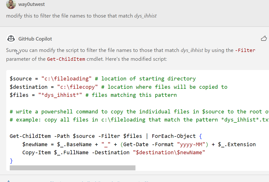Click the red -Filter parameter in reply text
Image resolution: width=269 pixels, height=182 pixels.
[246, 50]
